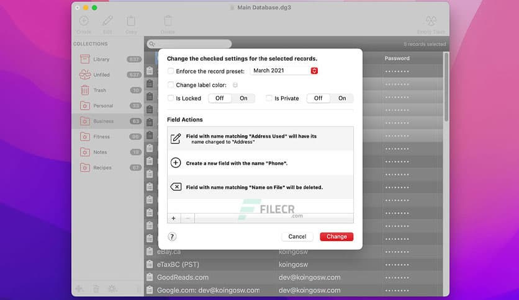The width and height of the screenshot is (519, 300).
Task: Set Is Private segment to Off
Action: pyautogui.click(x=318, y=99)
